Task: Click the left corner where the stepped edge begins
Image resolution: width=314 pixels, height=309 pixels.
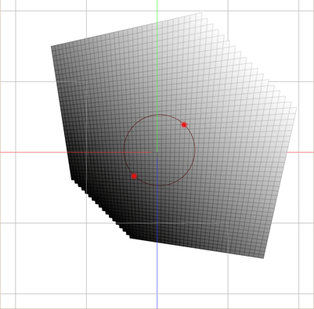Action: point(70,179)
